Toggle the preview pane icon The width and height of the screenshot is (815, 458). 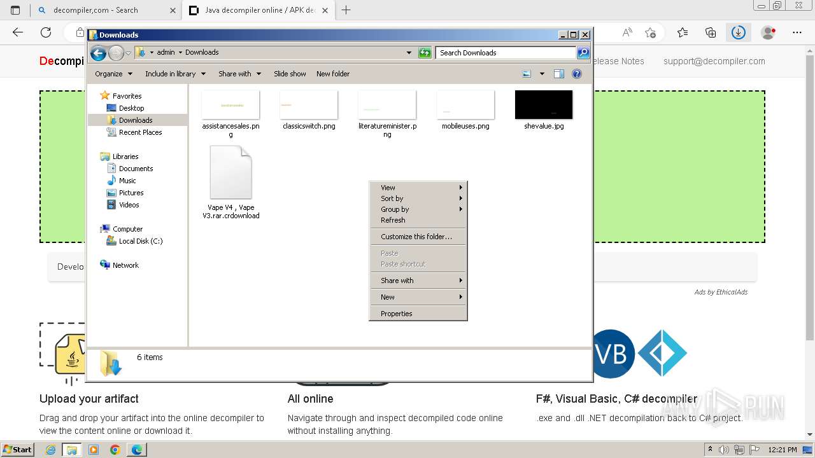(x=558, y=74)
